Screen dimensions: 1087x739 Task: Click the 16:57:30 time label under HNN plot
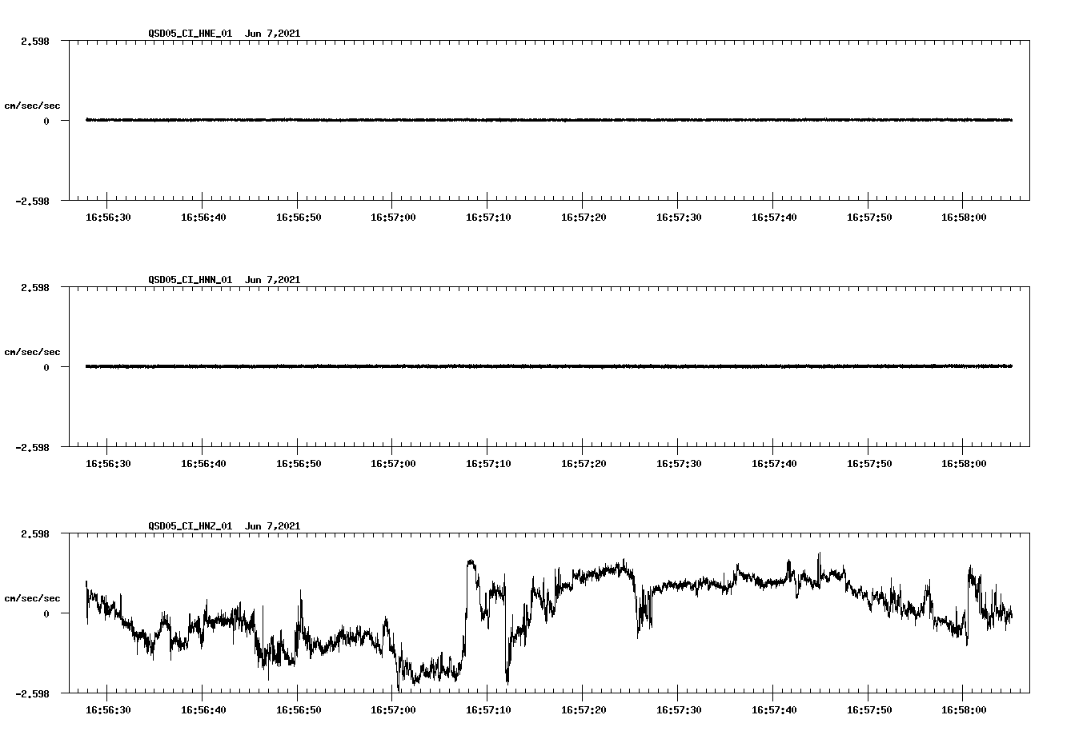click(679, 464)
